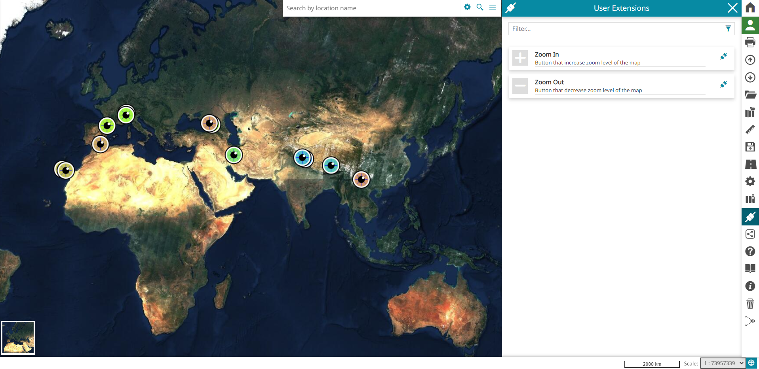Click the Home icon in the sidebar
The image size is (759, 369).
(750, 8)
